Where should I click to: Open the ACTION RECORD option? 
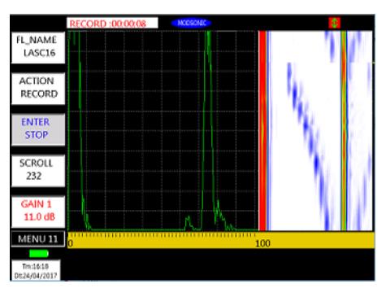(38, 89)
